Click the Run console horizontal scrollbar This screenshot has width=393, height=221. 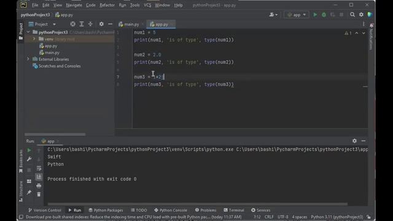click(197, 204)
